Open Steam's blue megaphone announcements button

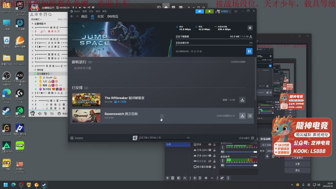[x=199, y=11]
